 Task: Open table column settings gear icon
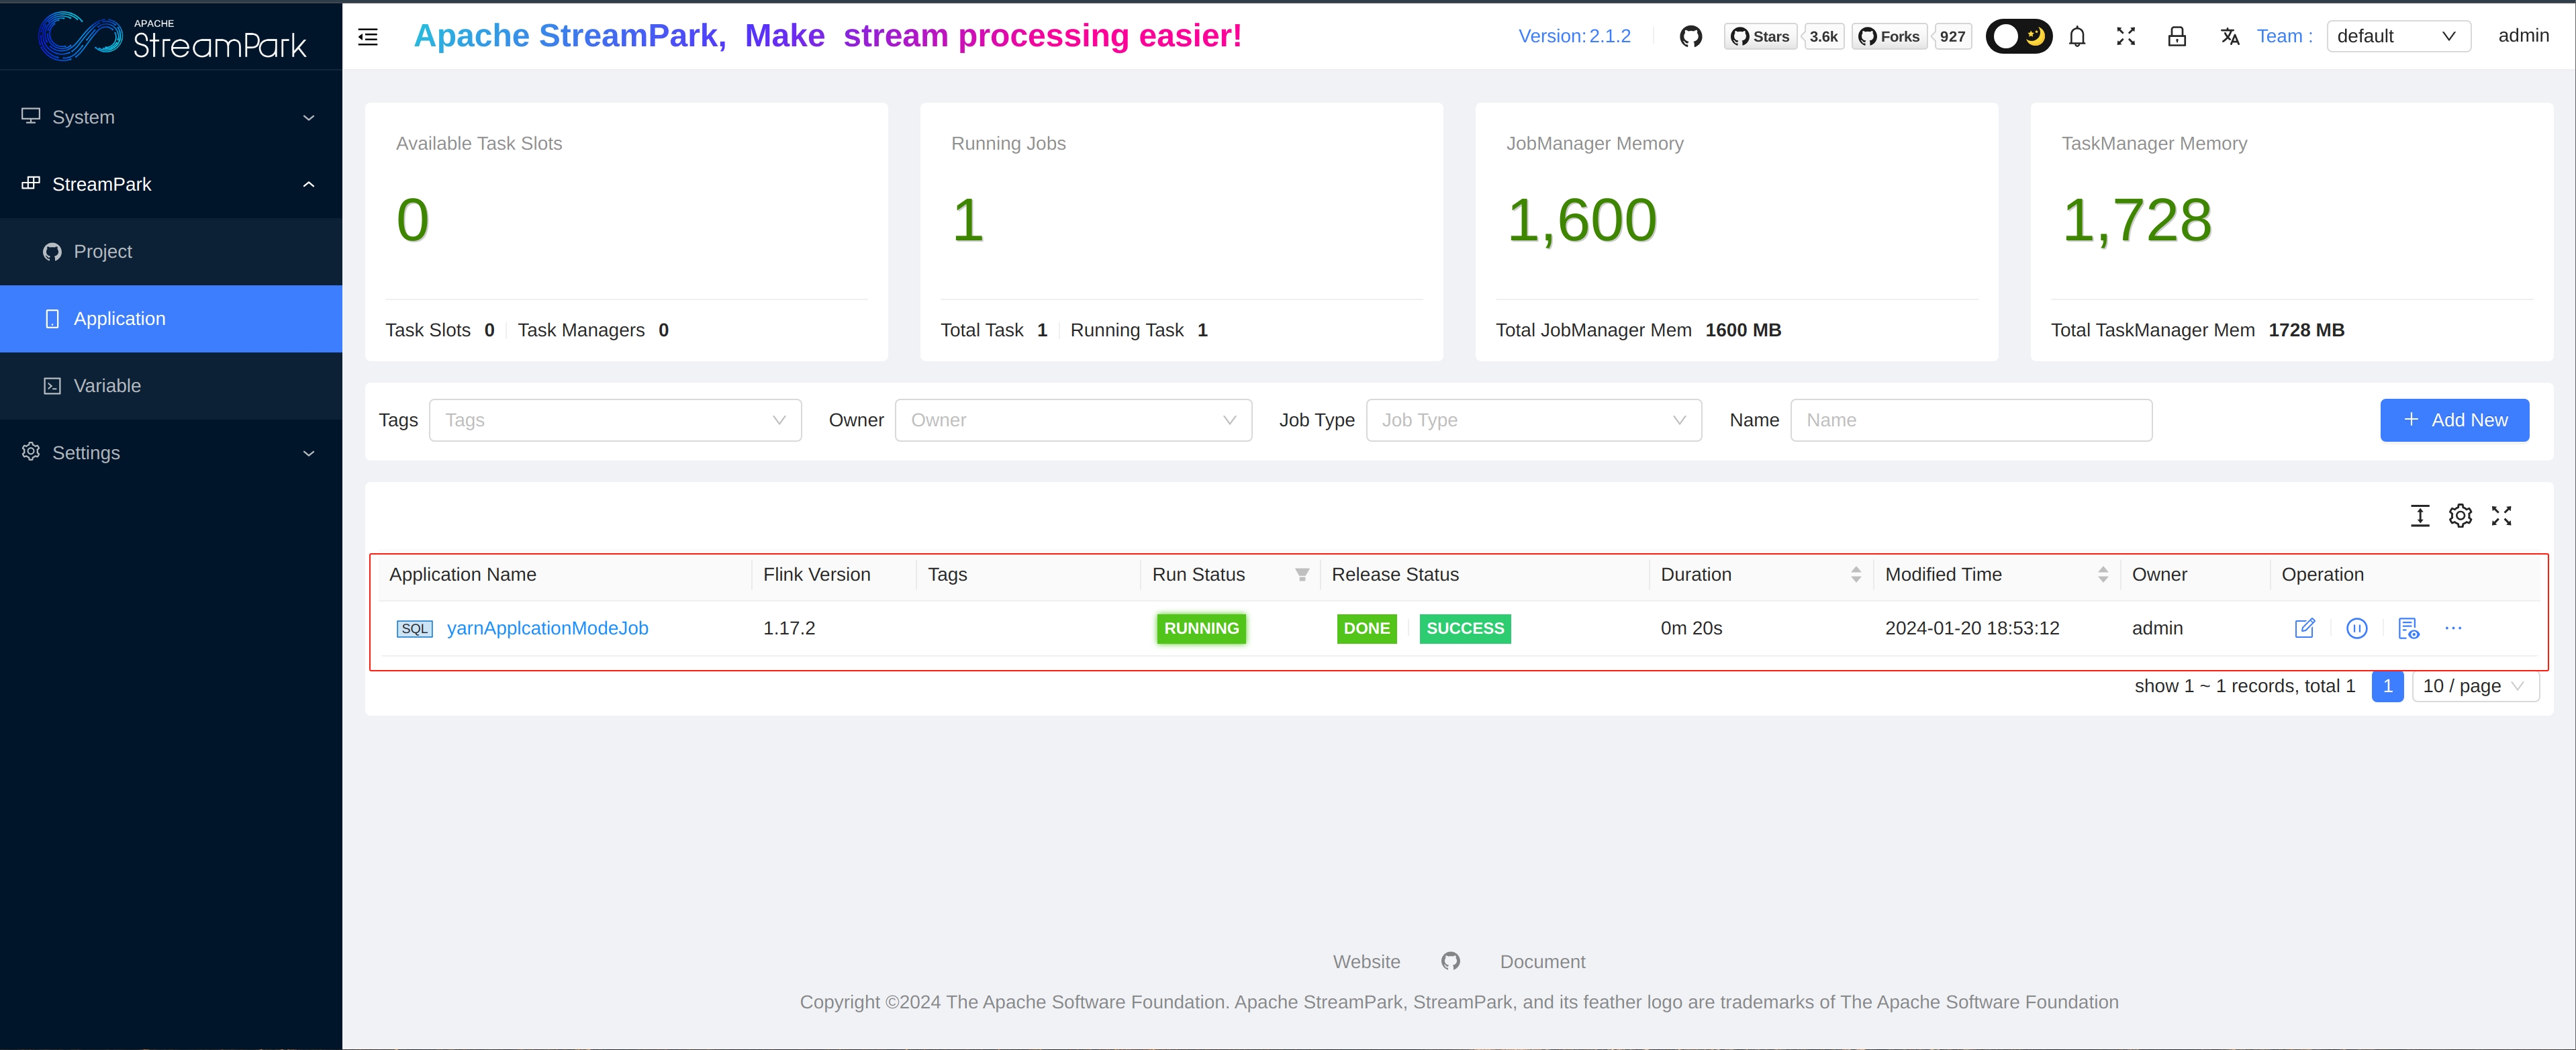click(2460, 516)
